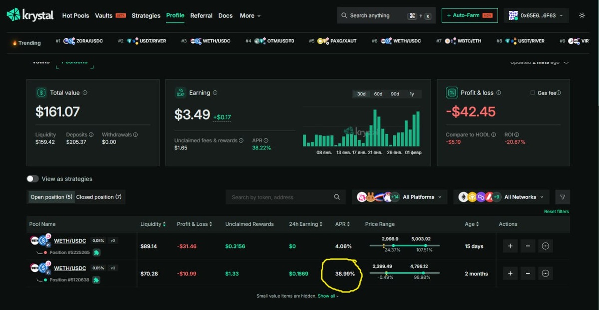Screen dimensions: 599x310
Task: Add liquidity to Position #5120638
Action: coord(510,273)
